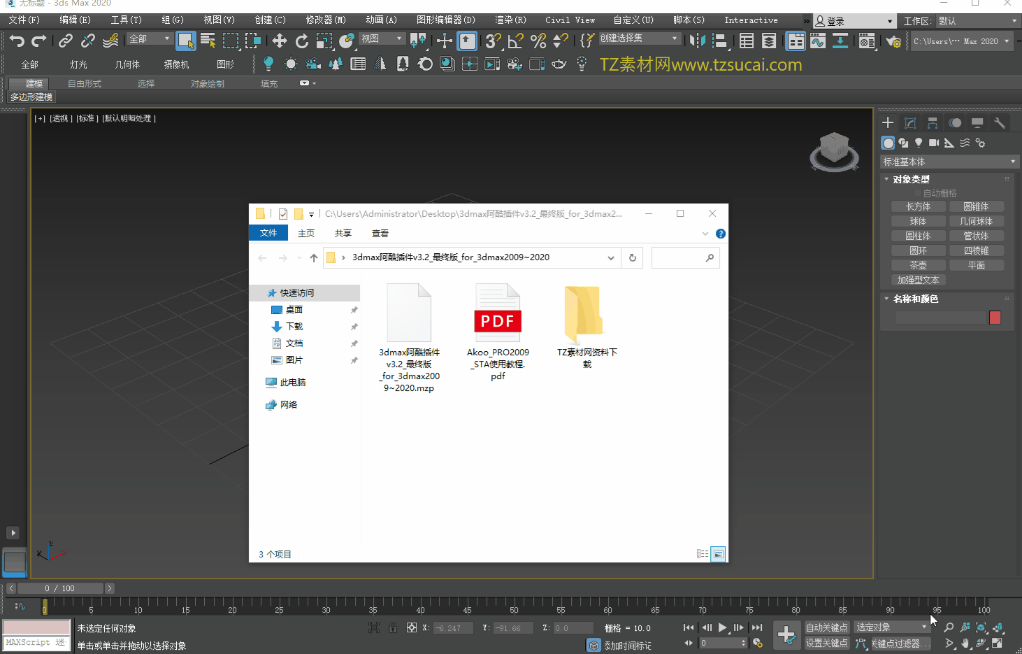The height and width of the screenshot is (654, 1022).
Task: Open the 图形编辑器(D) menu
Action: (x=445, y=20)
